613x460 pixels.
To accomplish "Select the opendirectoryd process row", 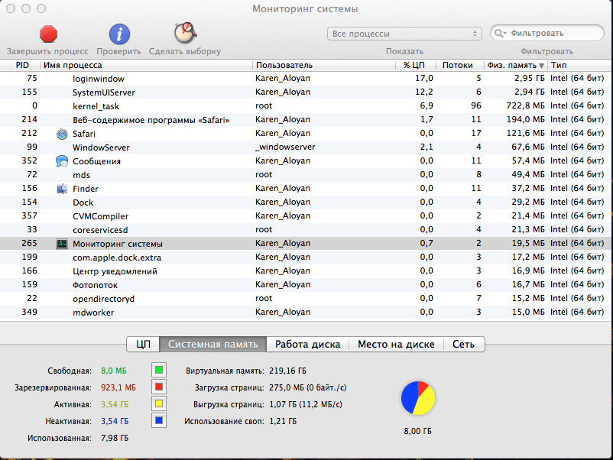I will tap(306, 299).
